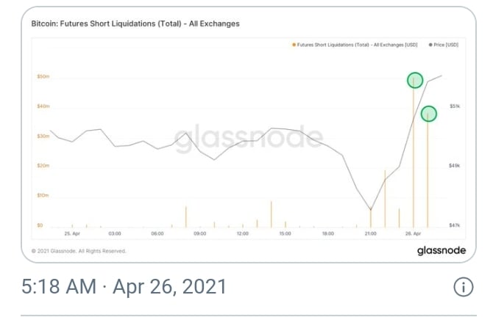Select the 21:00 label on the time axis
Screen dimensions: 493x317
(x=370, y=233)
